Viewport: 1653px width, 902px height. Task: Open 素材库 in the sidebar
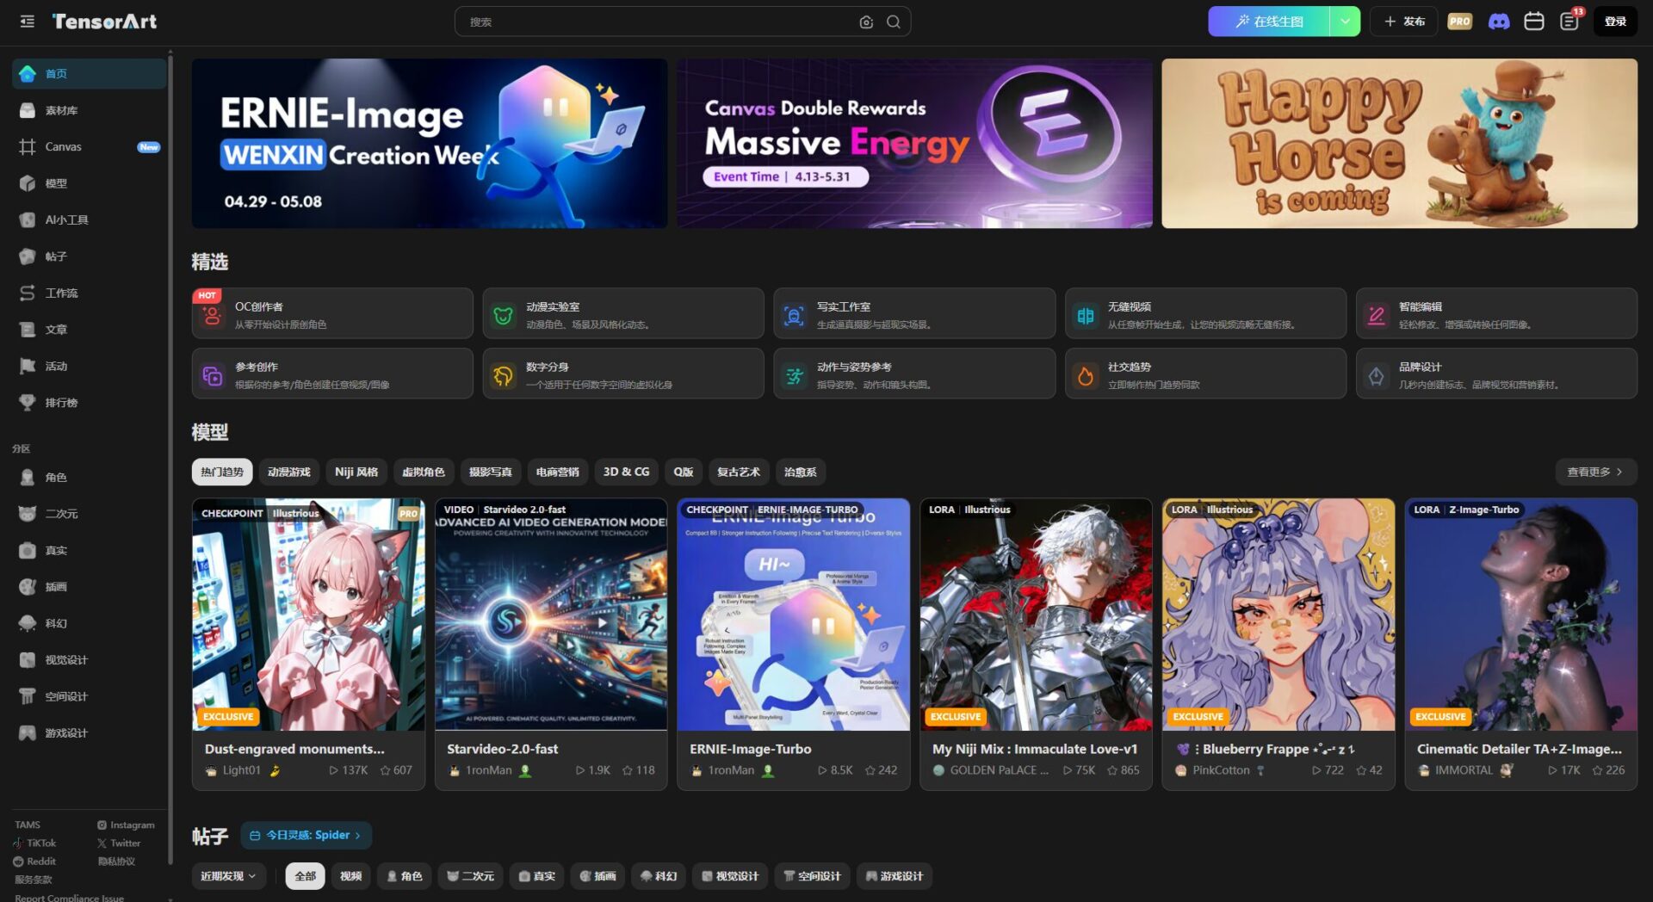pos(90,110)
